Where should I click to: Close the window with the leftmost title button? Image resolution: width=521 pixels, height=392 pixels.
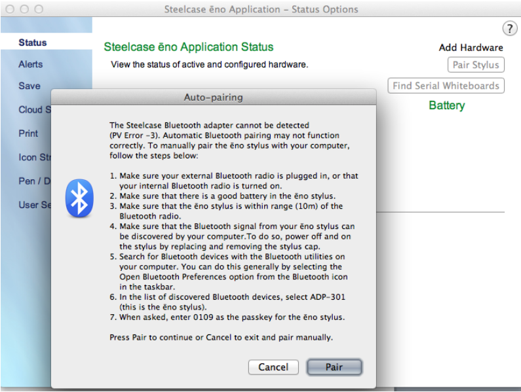click(x=10, y=9)
